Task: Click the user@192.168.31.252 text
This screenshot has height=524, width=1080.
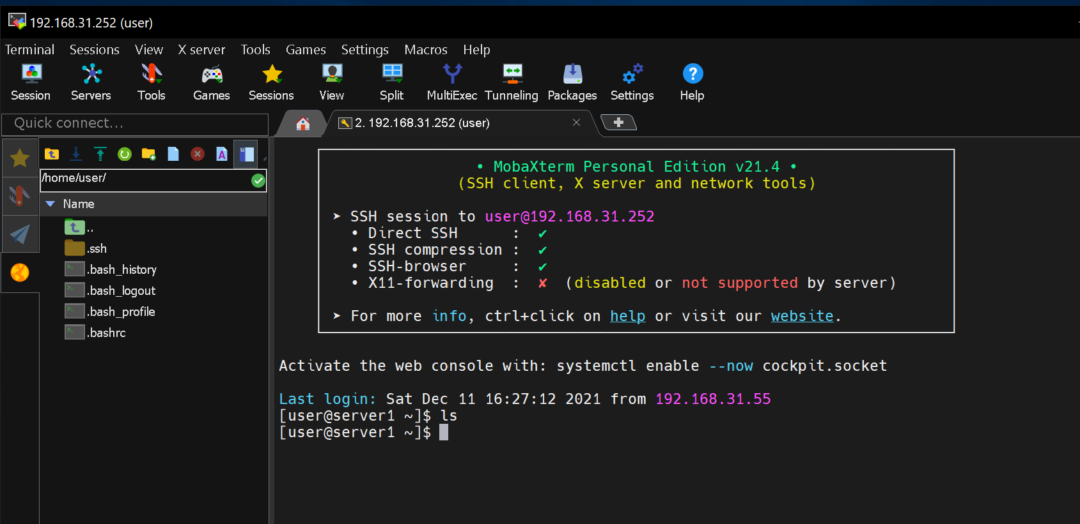Action: click(x=569, y=216)
